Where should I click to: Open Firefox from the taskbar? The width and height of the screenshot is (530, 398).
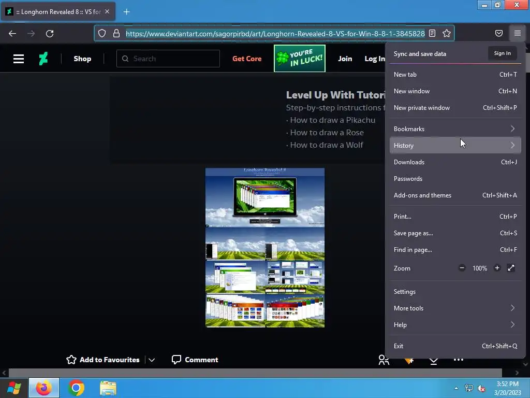[44, 388]
